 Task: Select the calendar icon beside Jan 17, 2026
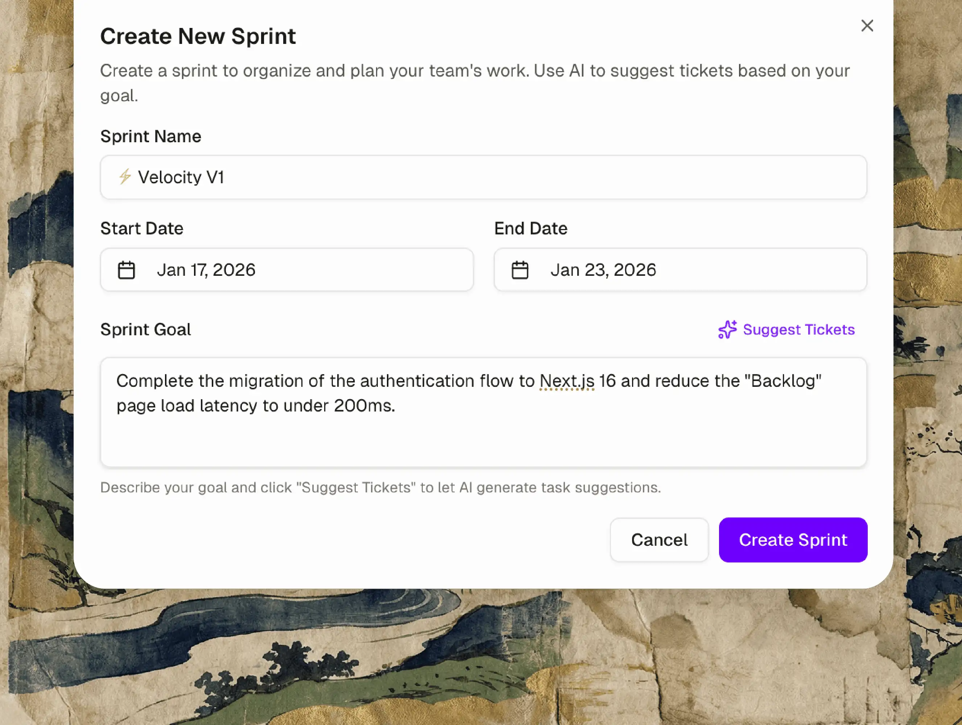[x=127, y=270]
